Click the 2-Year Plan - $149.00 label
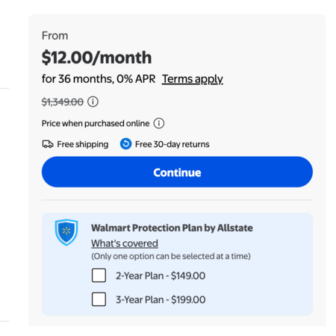Screen dimensions: 336x336 (161, 276)
